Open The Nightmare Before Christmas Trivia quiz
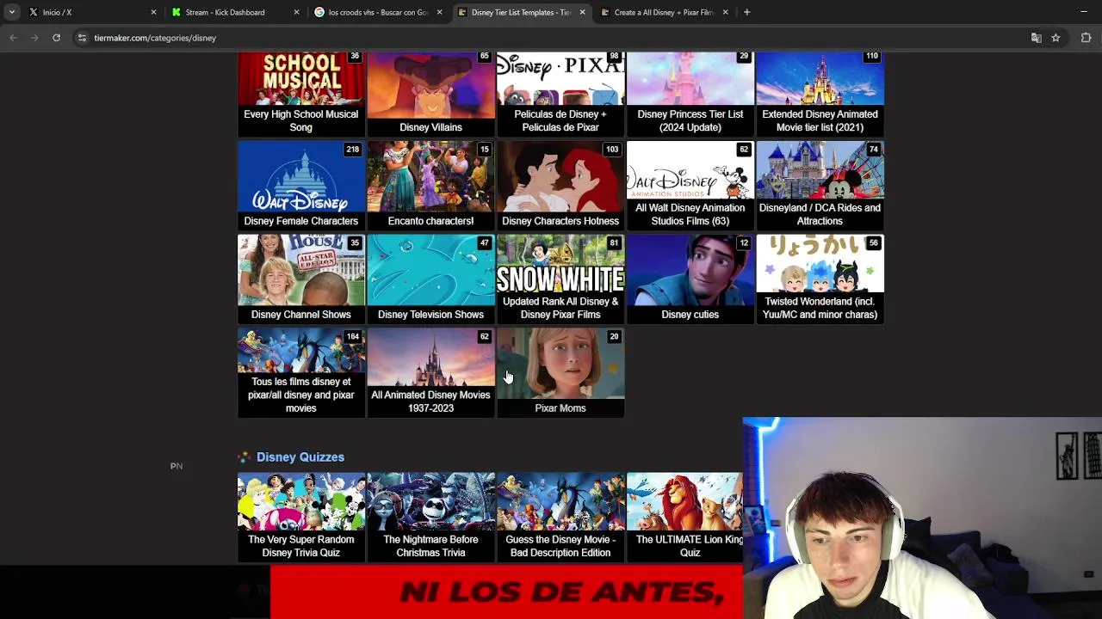This screenshot has width=1102, height=619. (430, 517)
